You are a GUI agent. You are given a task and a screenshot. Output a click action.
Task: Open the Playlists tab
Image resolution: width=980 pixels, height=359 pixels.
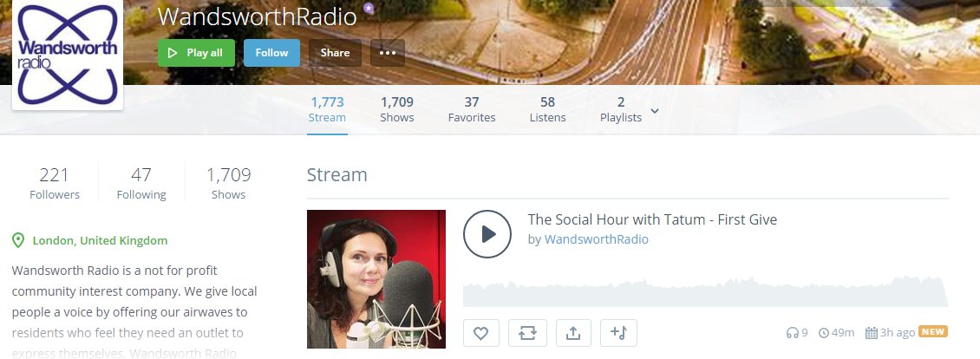(621, 109)
